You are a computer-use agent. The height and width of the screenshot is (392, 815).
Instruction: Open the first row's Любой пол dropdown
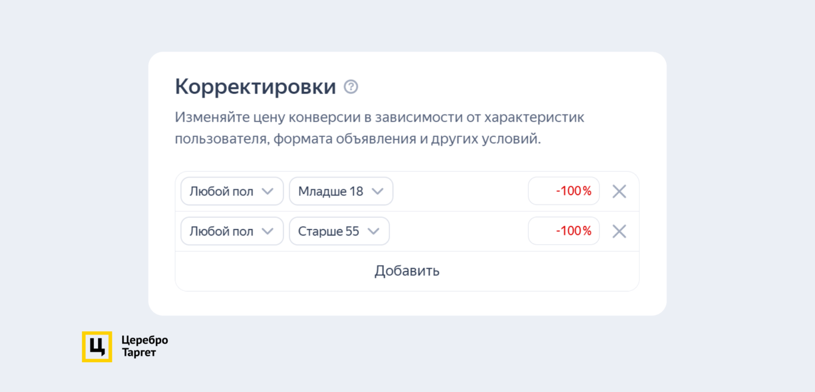(232, 191)
